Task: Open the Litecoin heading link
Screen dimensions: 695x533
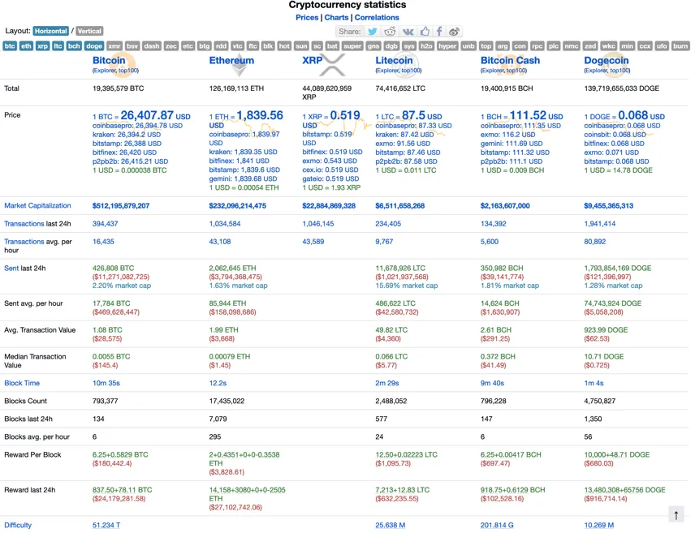Action: pyautogui.click(x=394, y=60)
